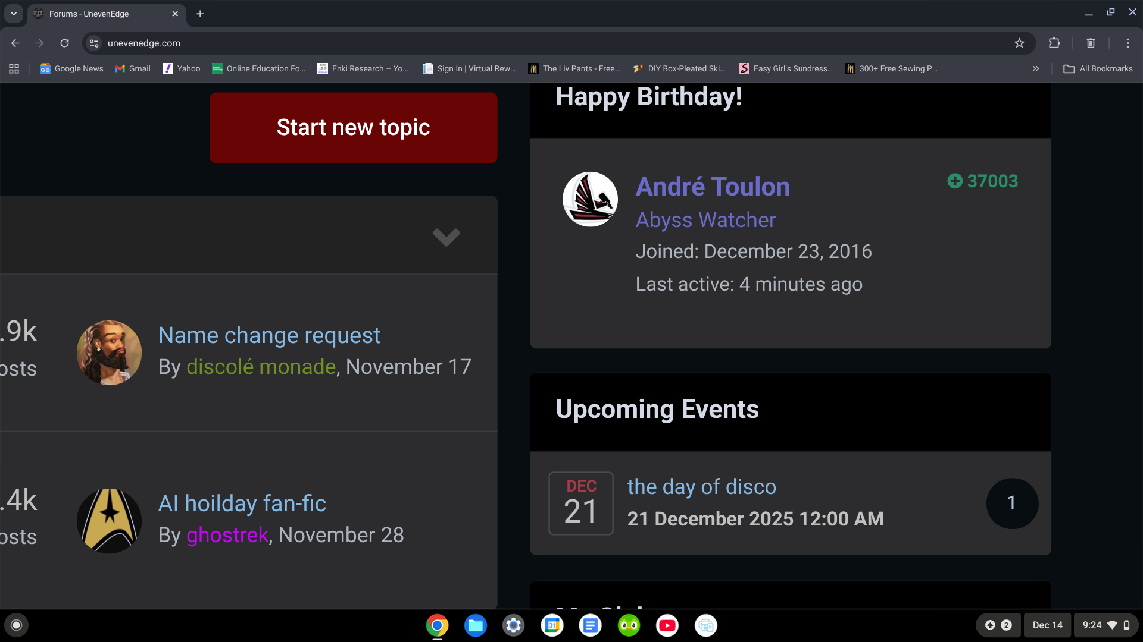Open a new browser tab
Viewport: 1143px width, 642px height.
point(200,14)
